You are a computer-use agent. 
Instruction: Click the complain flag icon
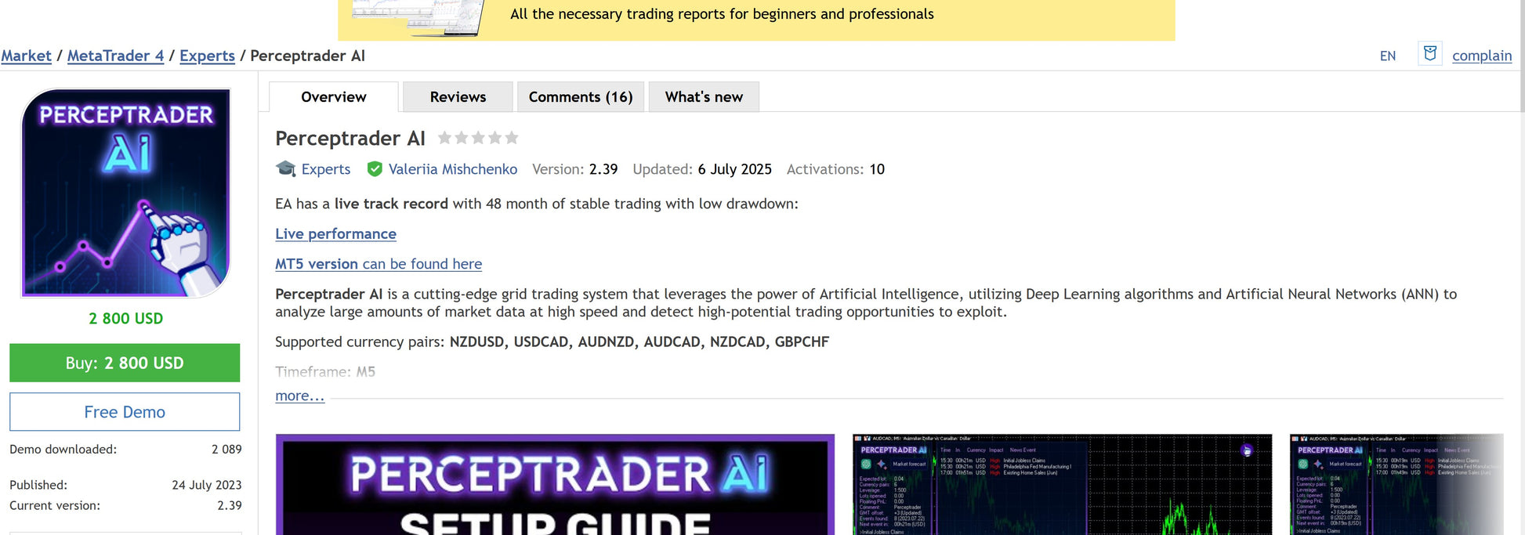(1429, 54)
